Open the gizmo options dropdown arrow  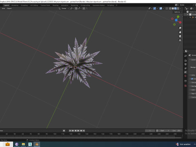coord(157,9)
